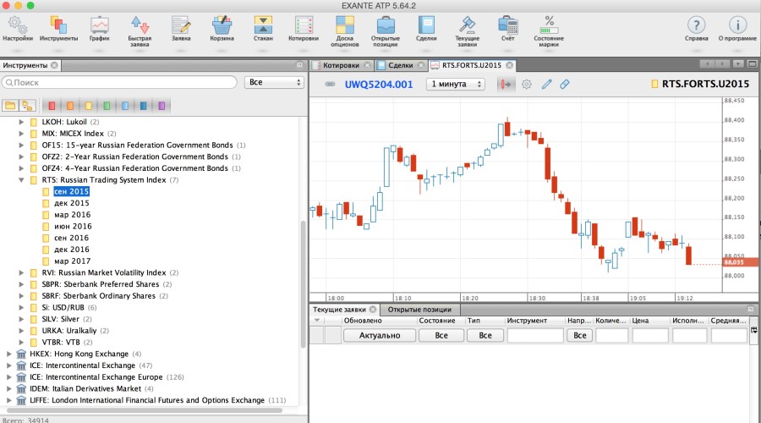Open the 1 минута timeframe dropdown

(x=456, y=85)
